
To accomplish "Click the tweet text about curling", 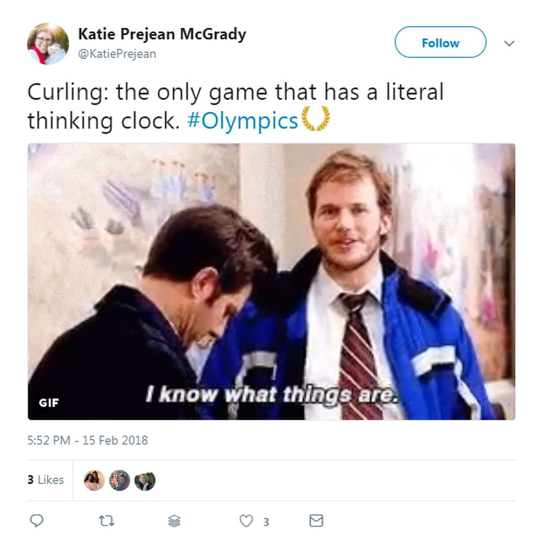I will (x=235, y=106).
